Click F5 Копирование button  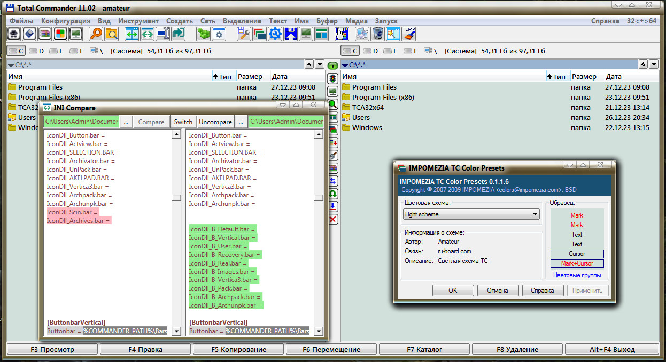coord(238,350)
